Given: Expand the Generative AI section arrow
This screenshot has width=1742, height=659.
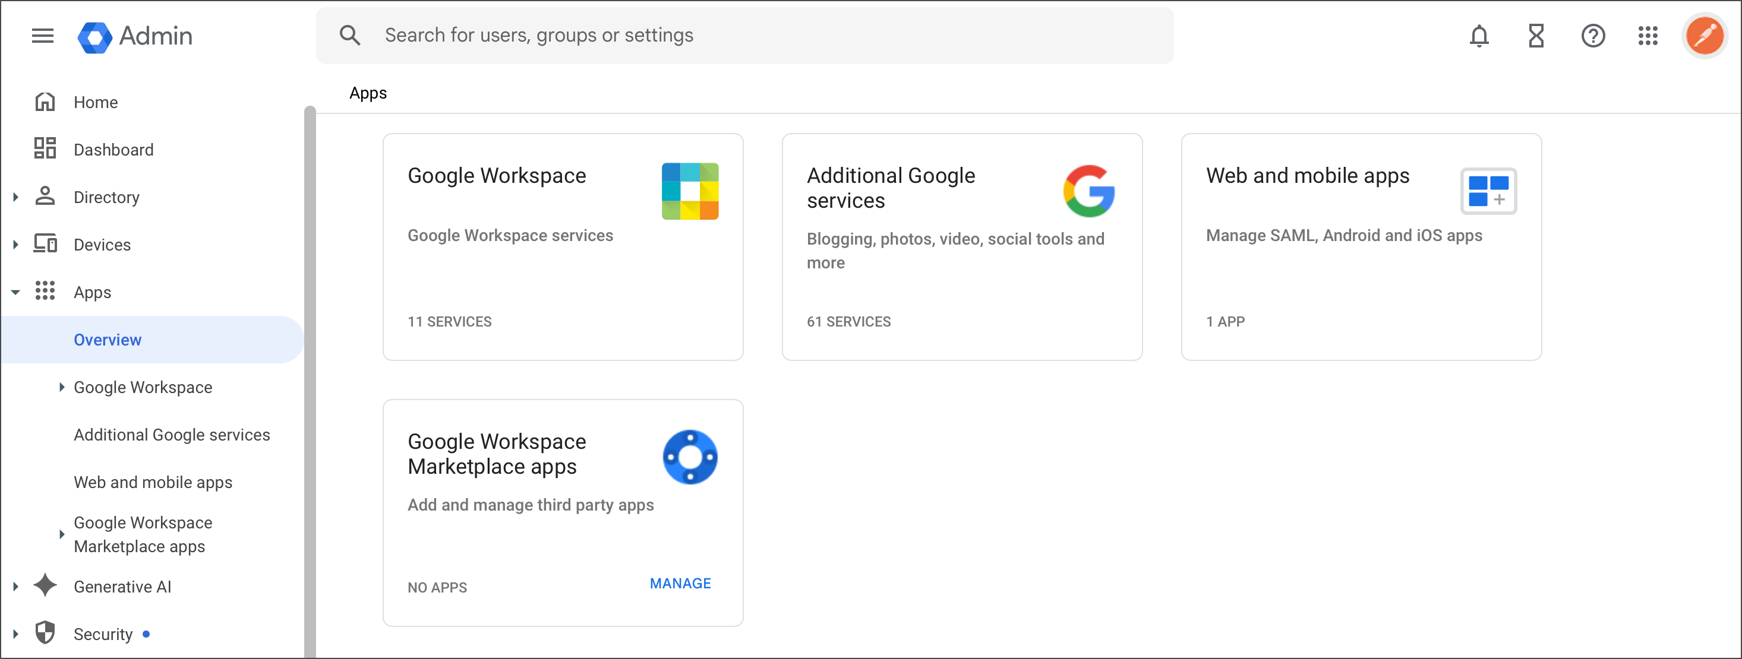Looking at the screenshot, I should pos(15,587).
